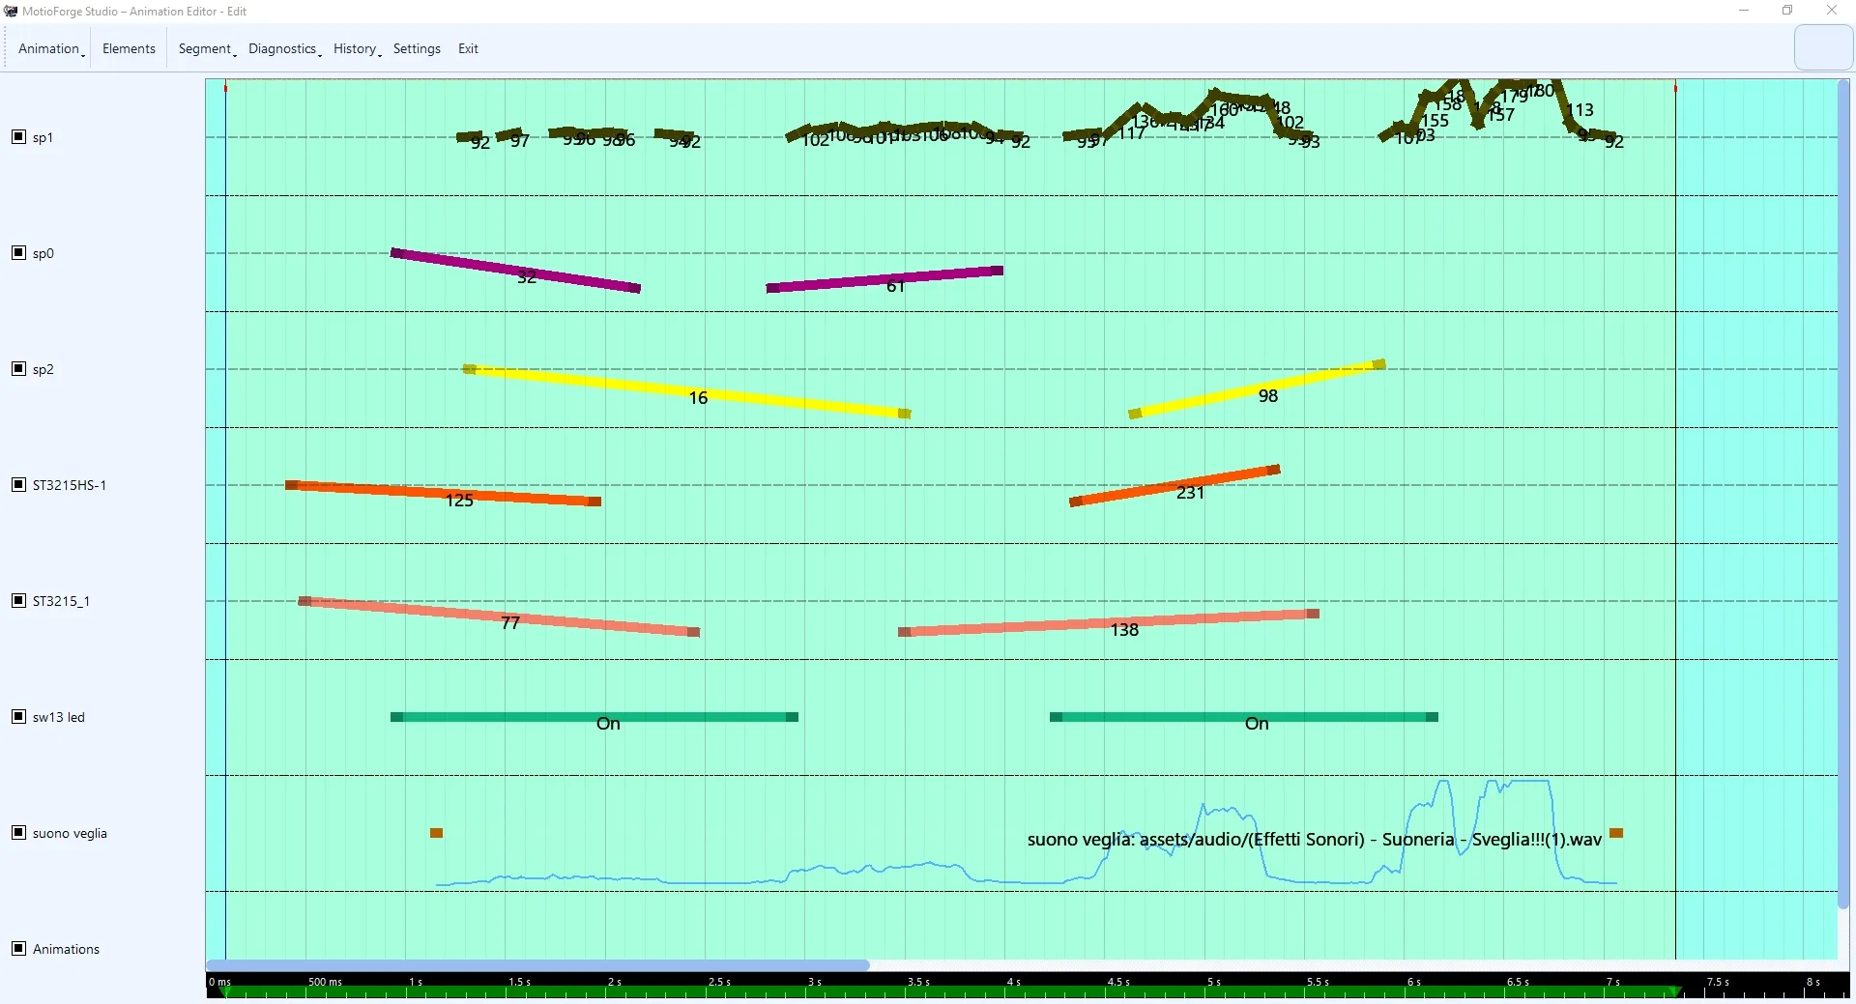The height and width of the screenshot is (1004, 1856).
Task: Select the ST3215_1 segment labeled 138
Action: 1109,623
